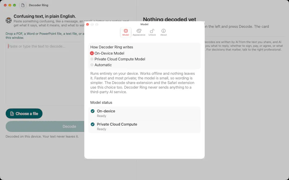The image size is (289, 180).
Task: Open the Model settings tab
Action: point(126,32)
